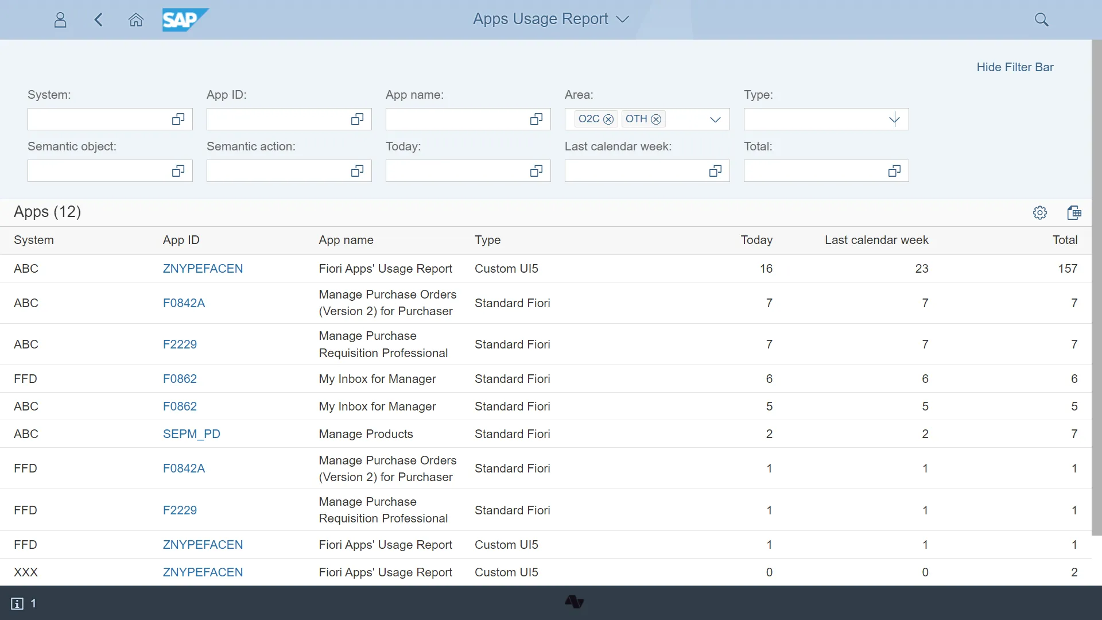The image size is (1102, 620).
Task: Remove the OTH token from Area
Action: [656, 119]
